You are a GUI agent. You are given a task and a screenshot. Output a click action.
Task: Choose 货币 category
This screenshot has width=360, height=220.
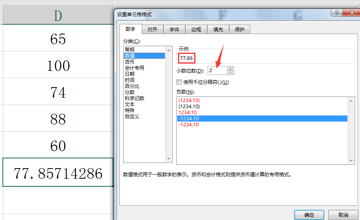pos(144,62)
